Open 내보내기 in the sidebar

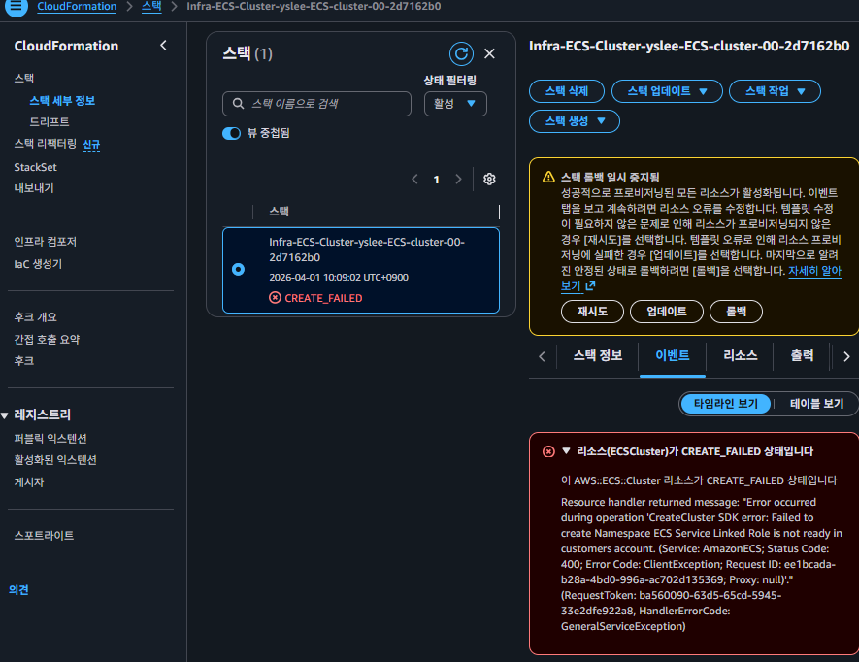tap(34, 188)
